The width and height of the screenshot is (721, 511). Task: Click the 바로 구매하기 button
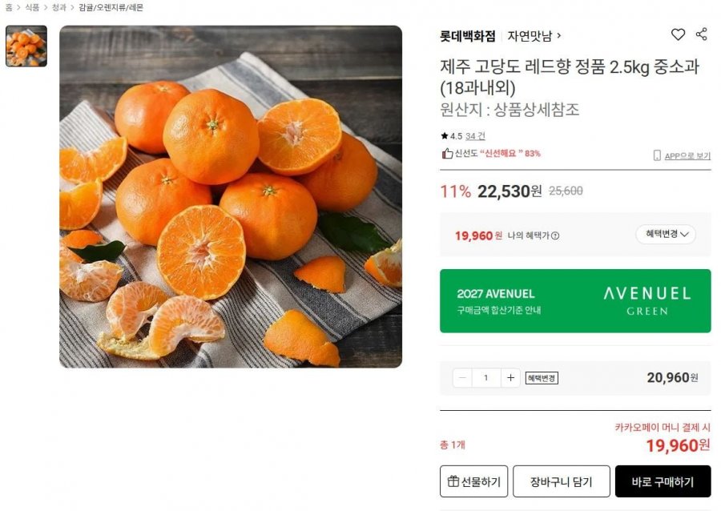coord(663,481)
